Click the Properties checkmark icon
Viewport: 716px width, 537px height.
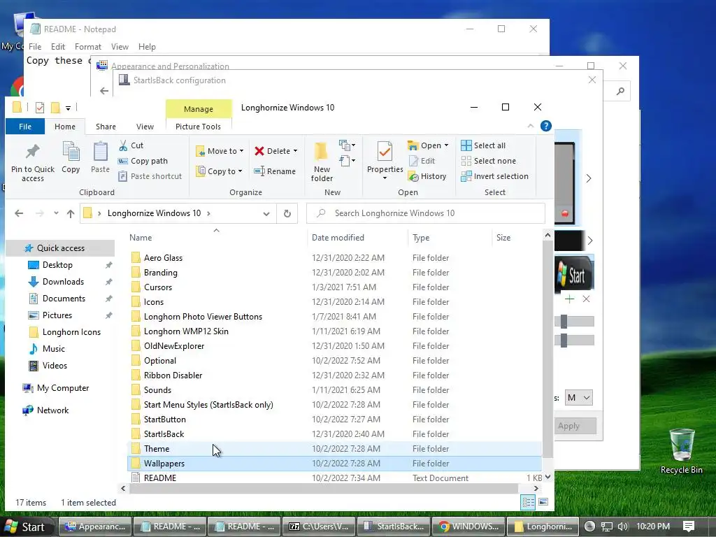[385, 152]
